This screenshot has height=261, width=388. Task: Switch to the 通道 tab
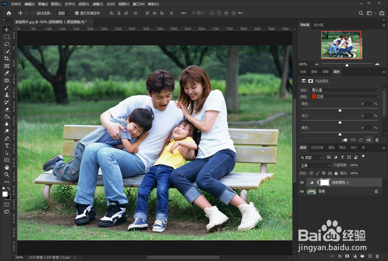[x=331, y=148]
